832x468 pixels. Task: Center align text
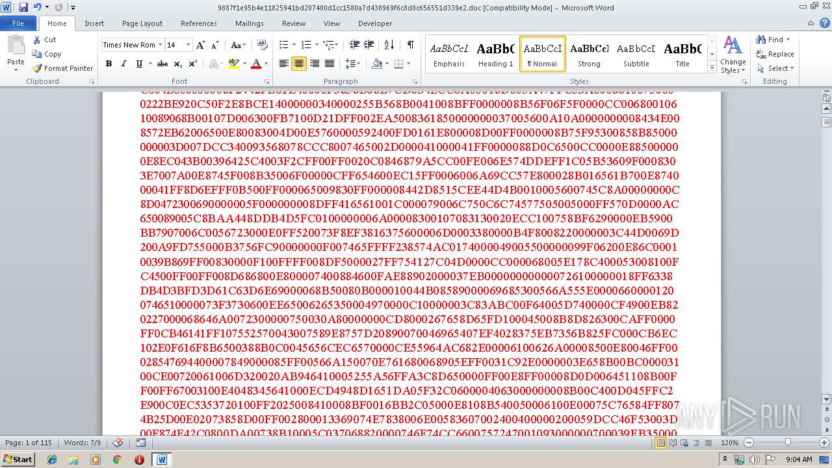299,64
